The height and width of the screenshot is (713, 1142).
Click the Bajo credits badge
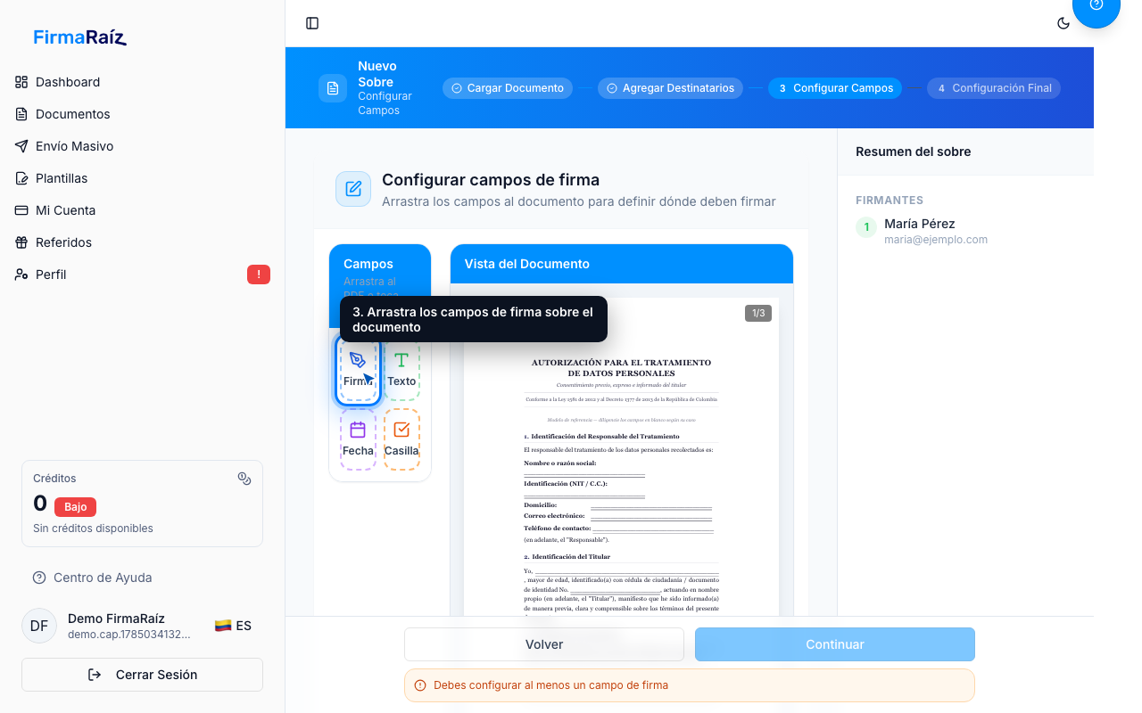click(x=76, y=506)
